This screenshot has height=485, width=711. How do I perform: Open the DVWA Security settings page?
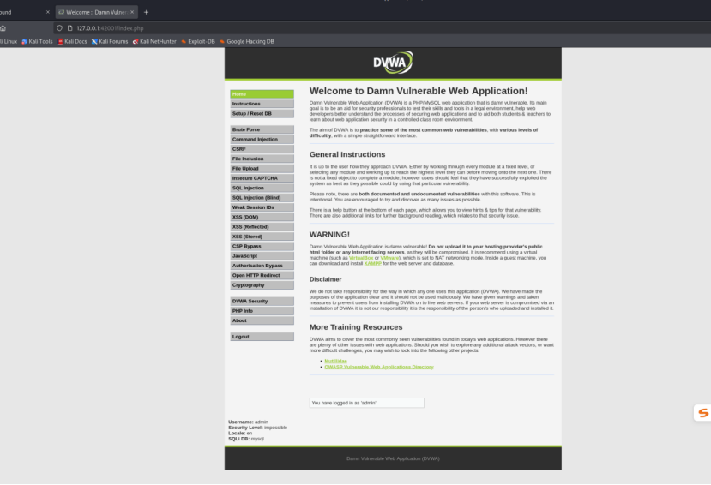[x=262, y=302]
